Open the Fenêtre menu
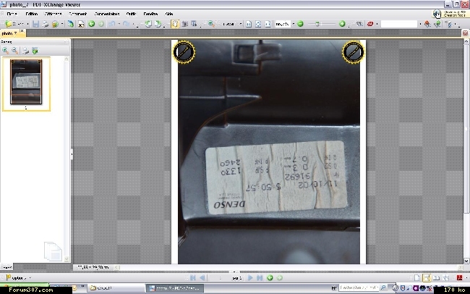470x294 pixels. coord(150,14)
